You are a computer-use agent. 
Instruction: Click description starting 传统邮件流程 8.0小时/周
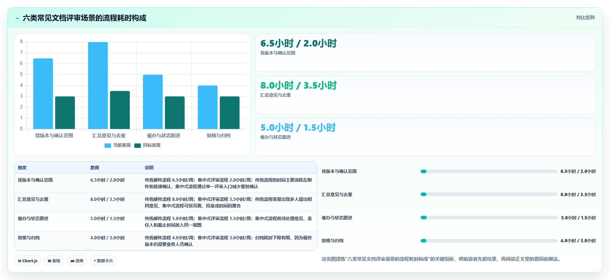(228, 203)
